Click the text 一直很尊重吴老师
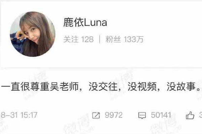Viewport: 202px width, 134px height. [x=40, y=87]
